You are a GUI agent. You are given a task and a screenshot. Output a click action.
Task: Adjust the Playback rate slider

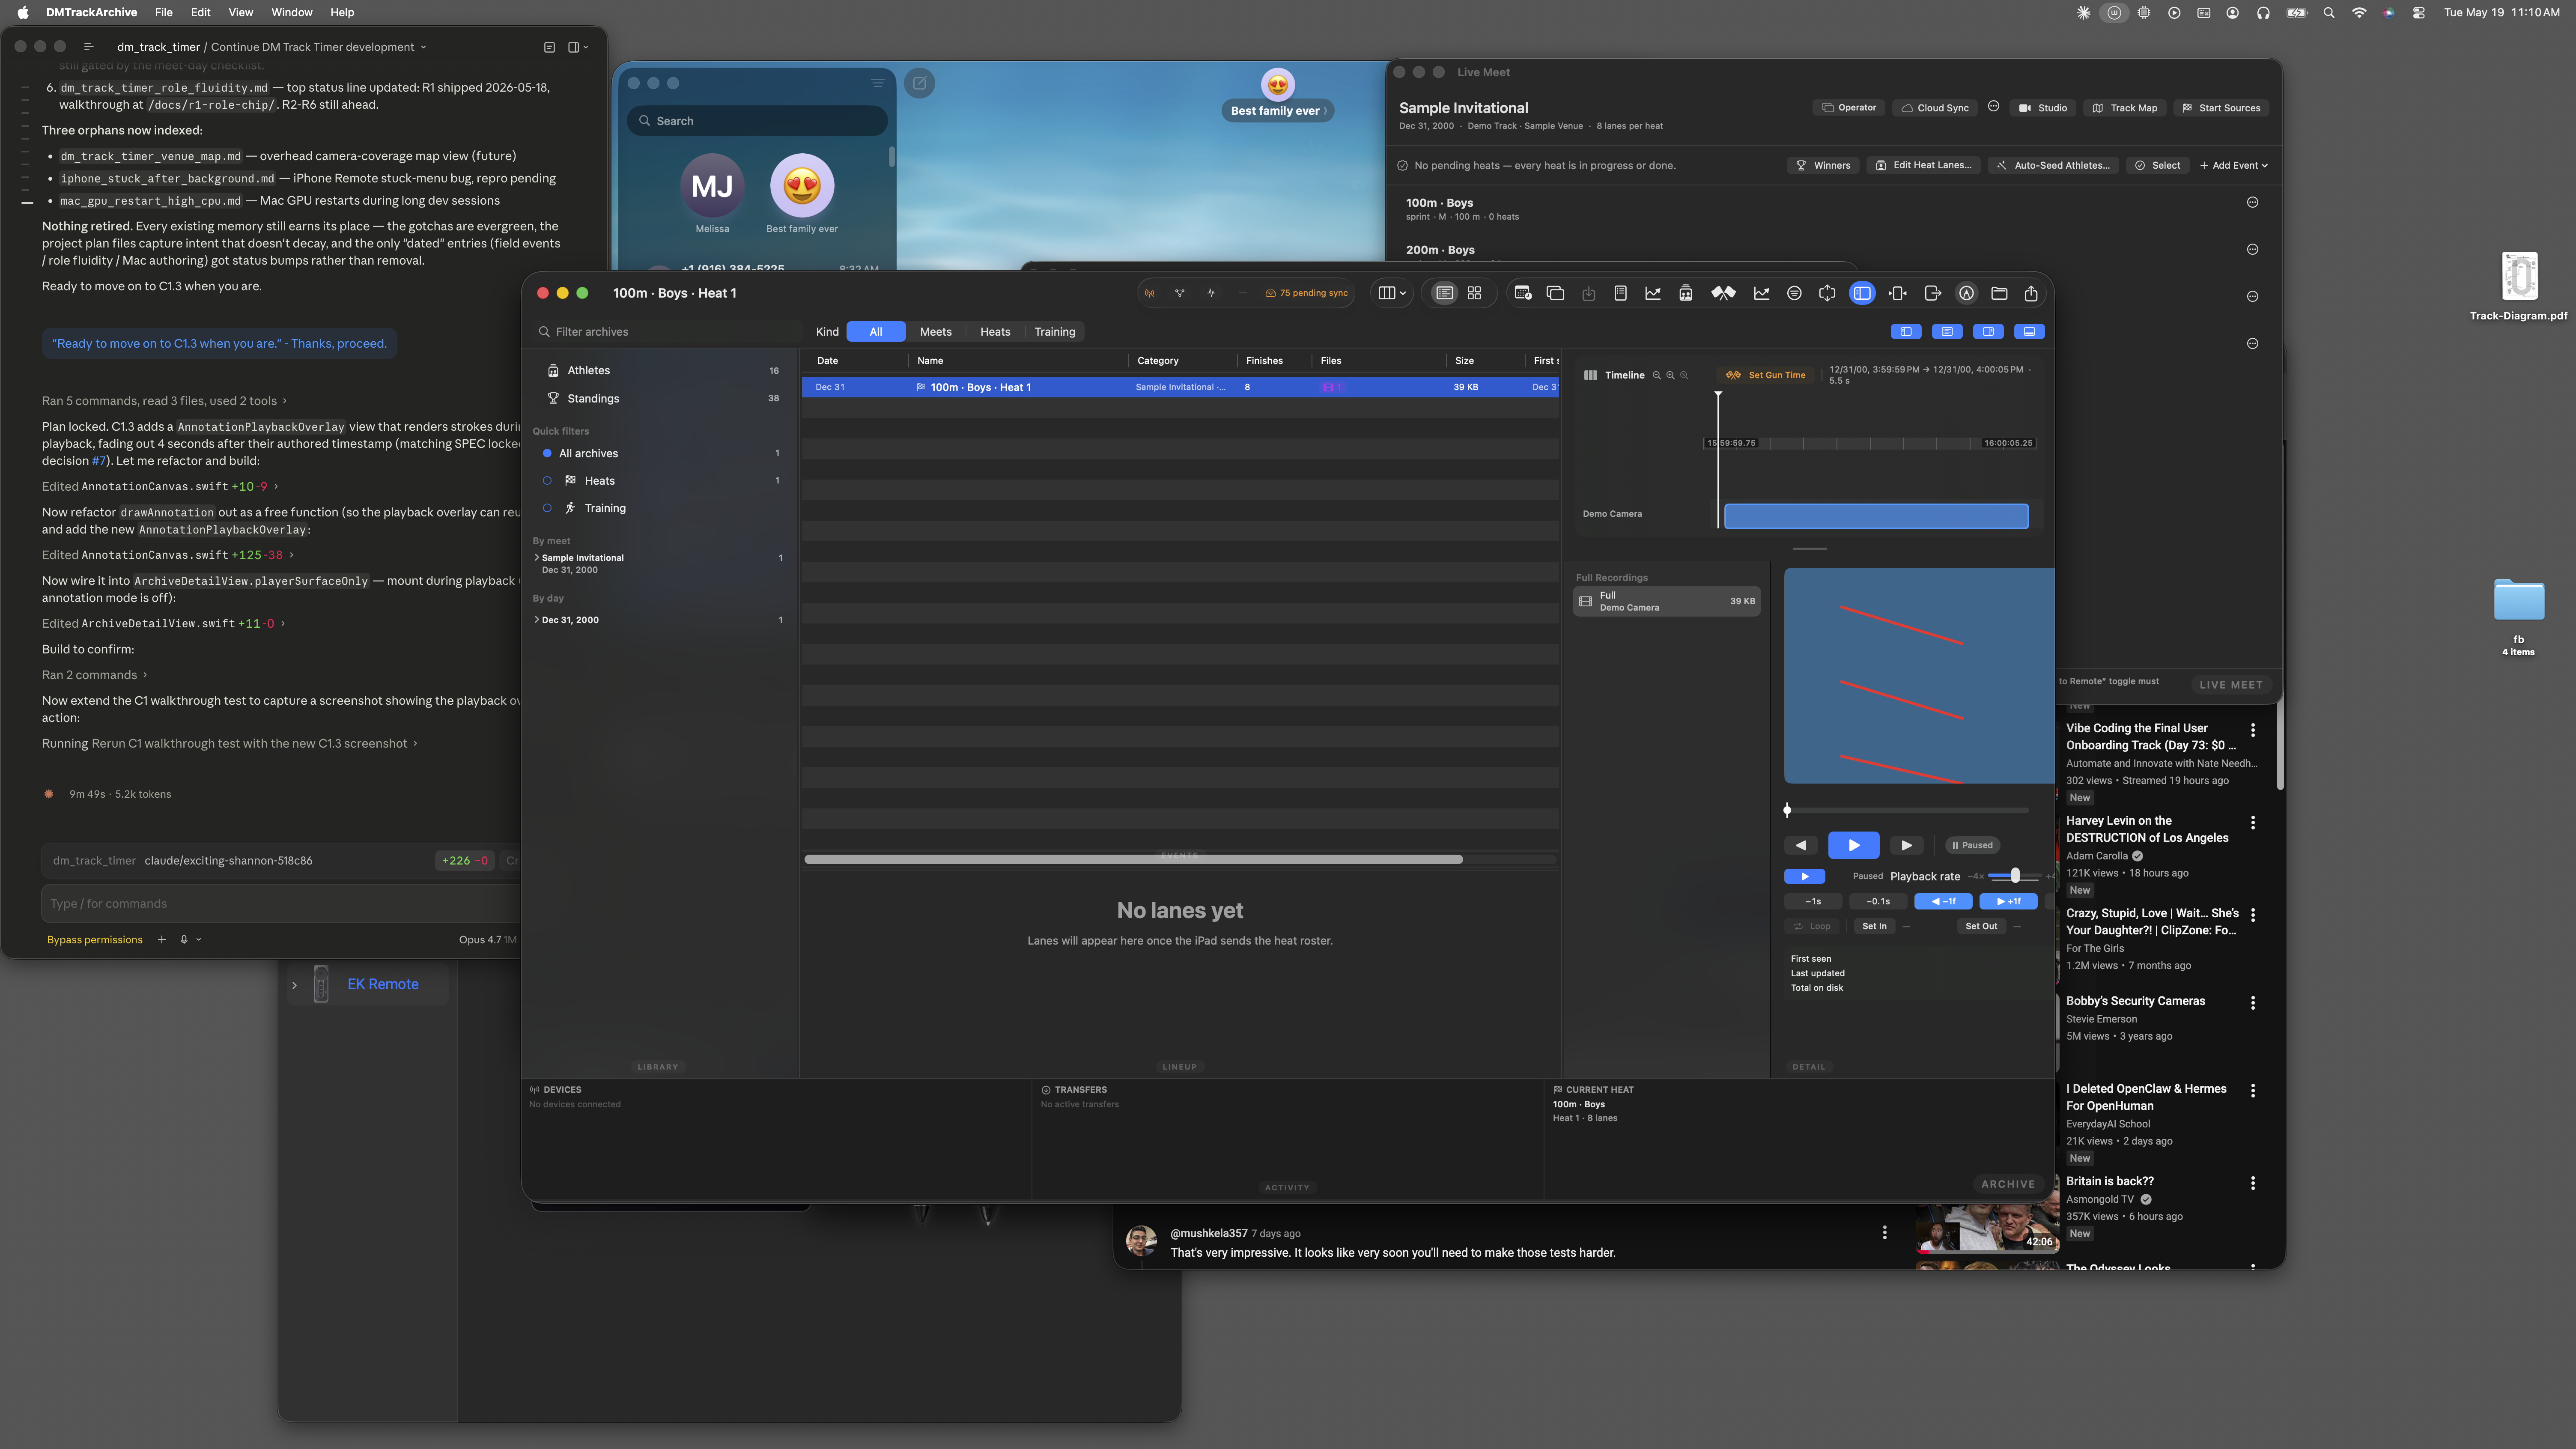point(2015,876)
